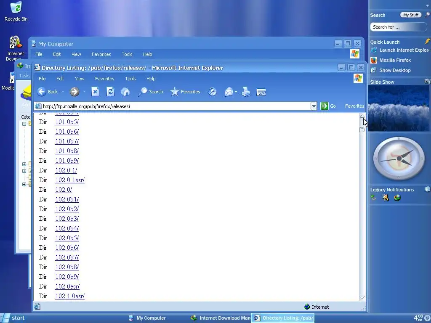Go to the Home page icon
This screenshot has height=323, width=431.
tap(125, 92)
